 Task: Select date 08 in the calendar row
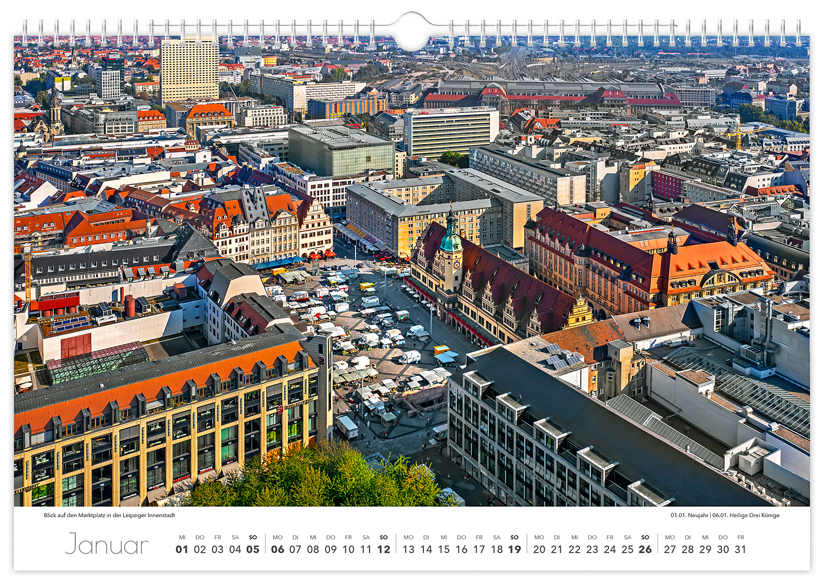[313, 549]
